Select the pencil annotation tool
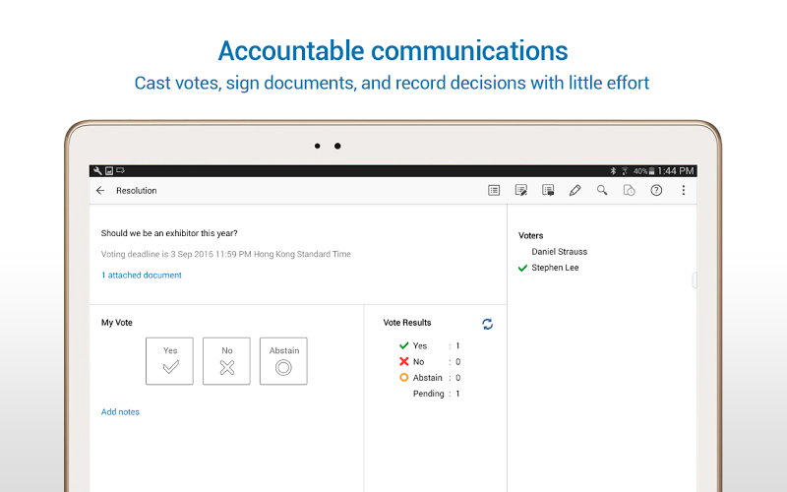The width and height of the screenshot is (787, 492). [x=575, y=191]
